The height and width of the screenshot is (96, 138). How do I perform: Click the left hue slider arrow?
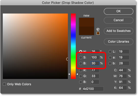coord(69,74)
